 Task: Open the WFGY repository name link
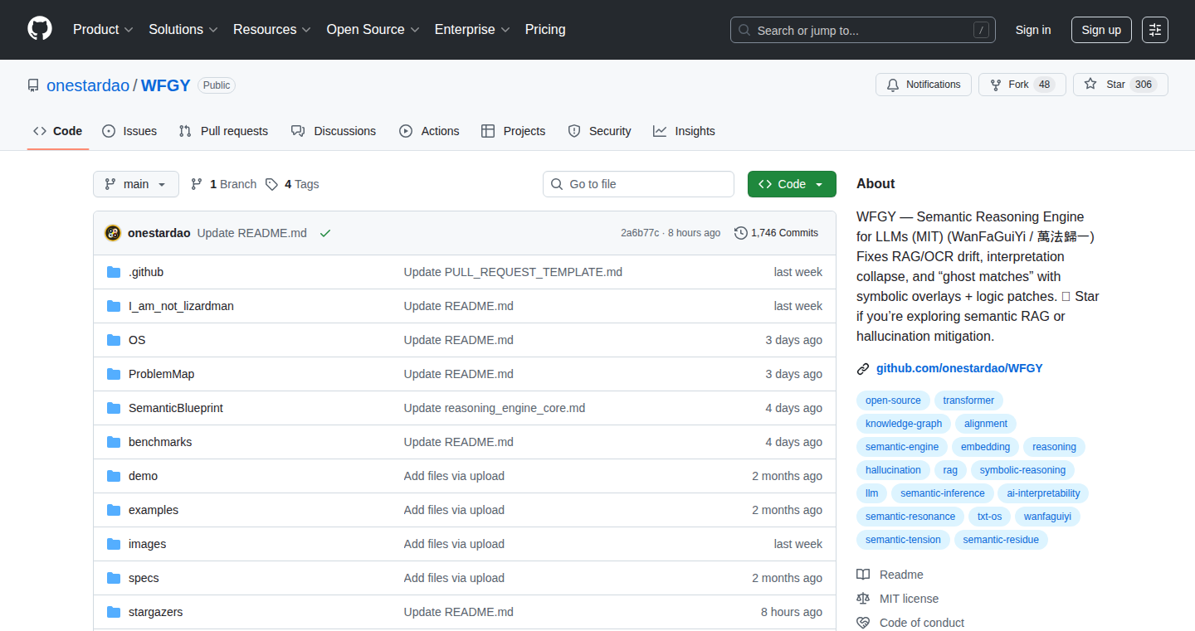(166, 85)
